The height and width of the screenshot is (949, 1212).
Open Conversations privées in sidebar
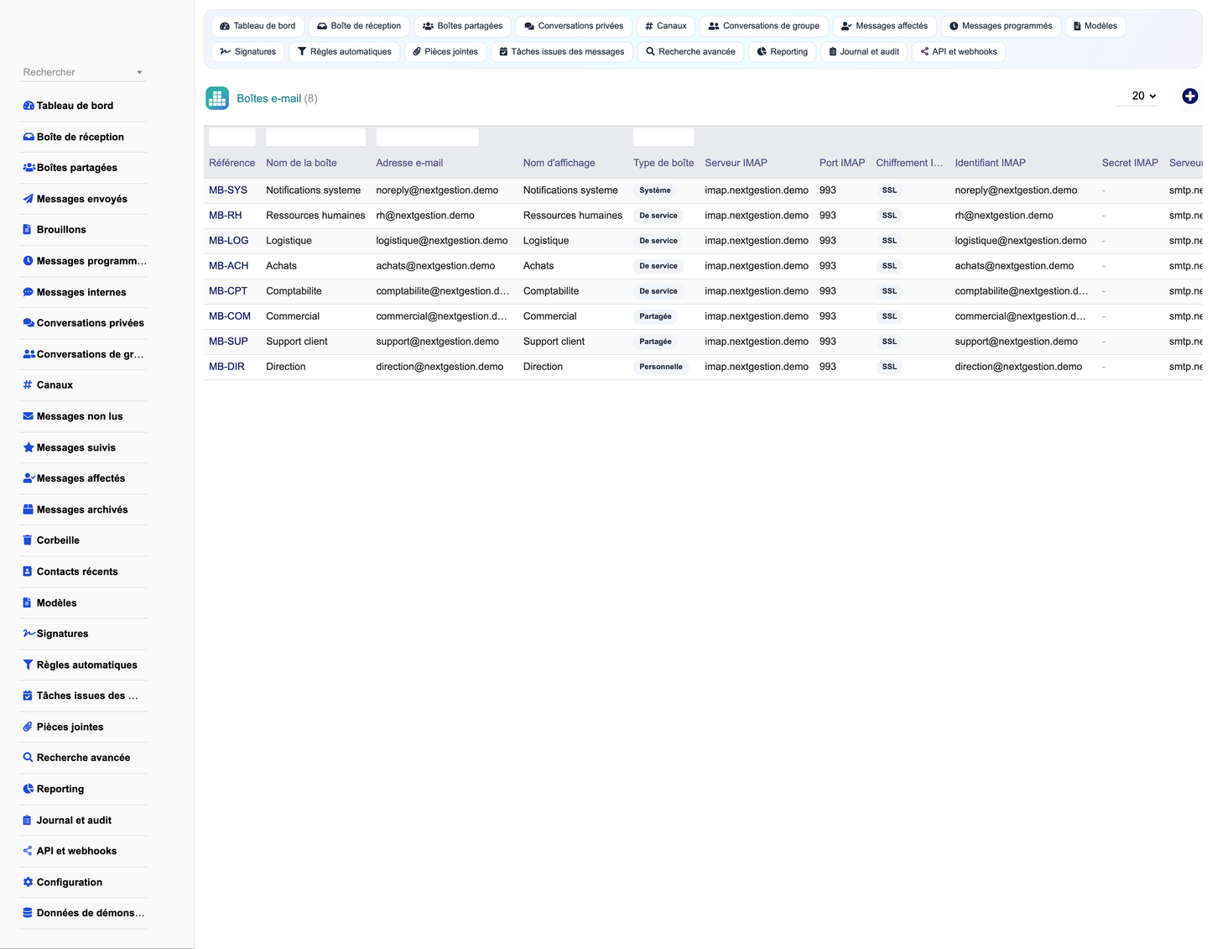(84, 323)
